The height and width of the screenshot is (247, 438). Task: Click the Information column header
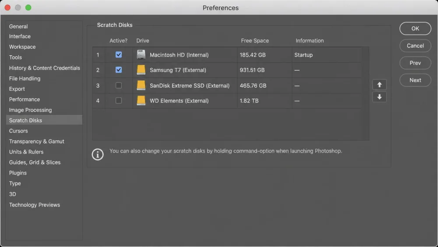[x=310, y=40]
